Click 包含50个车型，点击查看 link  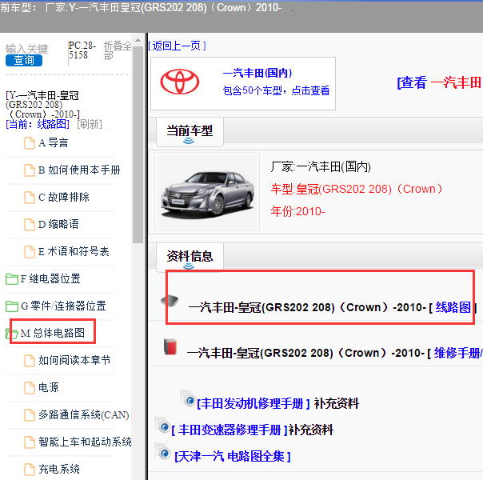coord(277,90)
